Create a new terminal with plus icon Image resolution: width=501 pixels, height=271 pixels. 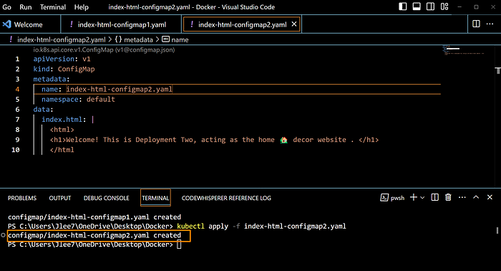(x=413, y=197)
